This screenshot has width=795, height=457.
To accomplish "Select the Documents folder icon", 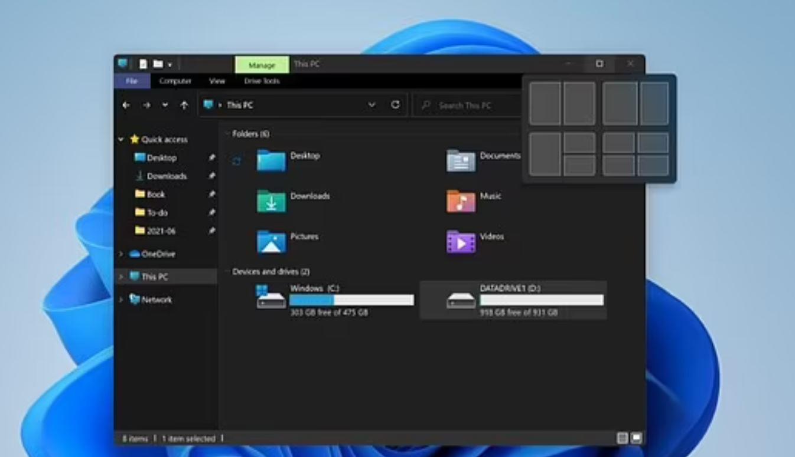I will coord(461,160).
